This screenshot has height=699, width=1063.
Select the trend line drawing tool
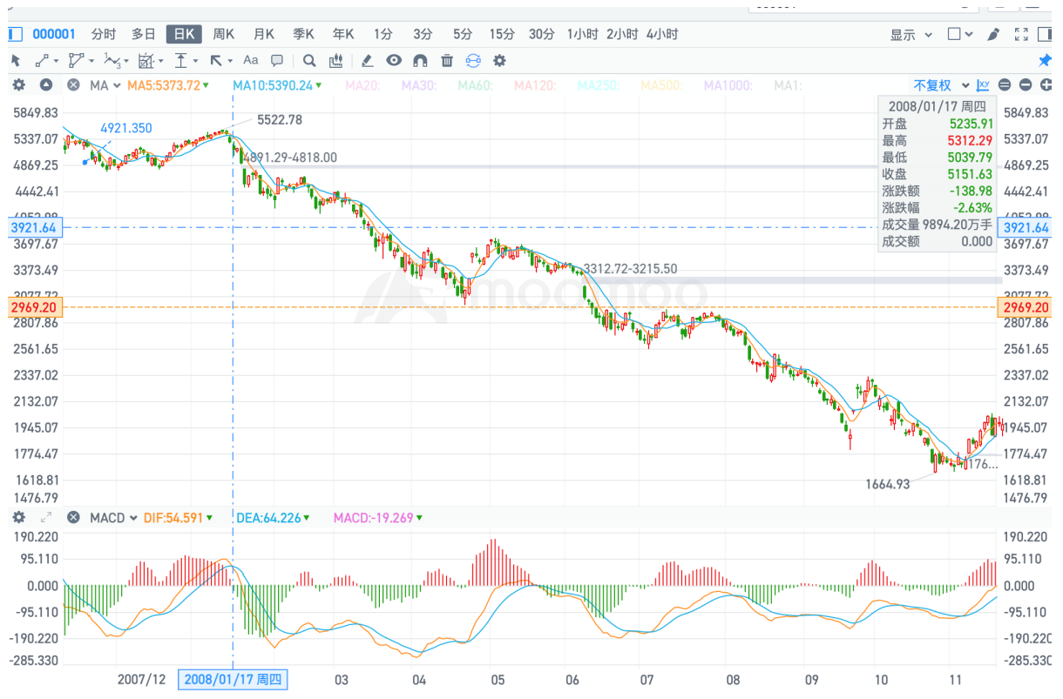pyautogui.click(x=42, y=61)
